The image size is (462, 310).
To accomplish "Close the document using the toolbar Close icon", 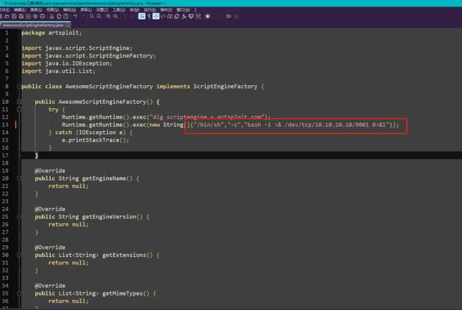I will pos(28,17).
